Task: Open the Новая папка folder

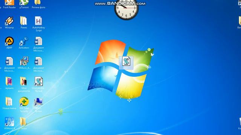Action: (x=9, y=103)
